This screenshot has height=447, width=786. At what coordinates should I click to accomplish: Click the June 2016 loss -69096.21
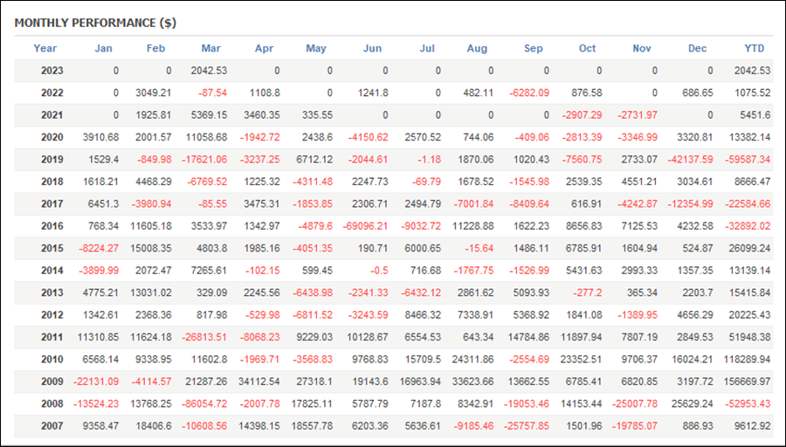365,226
